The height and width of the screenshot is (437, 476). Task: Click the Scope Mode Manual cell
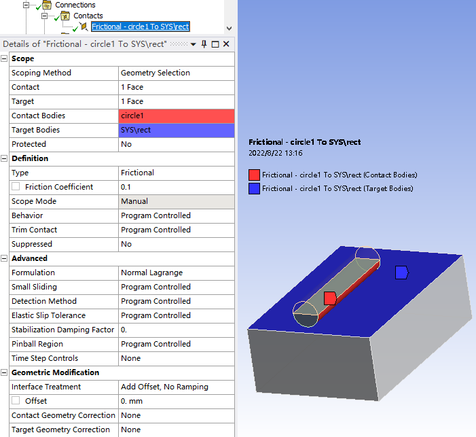[x=177, y=201]
